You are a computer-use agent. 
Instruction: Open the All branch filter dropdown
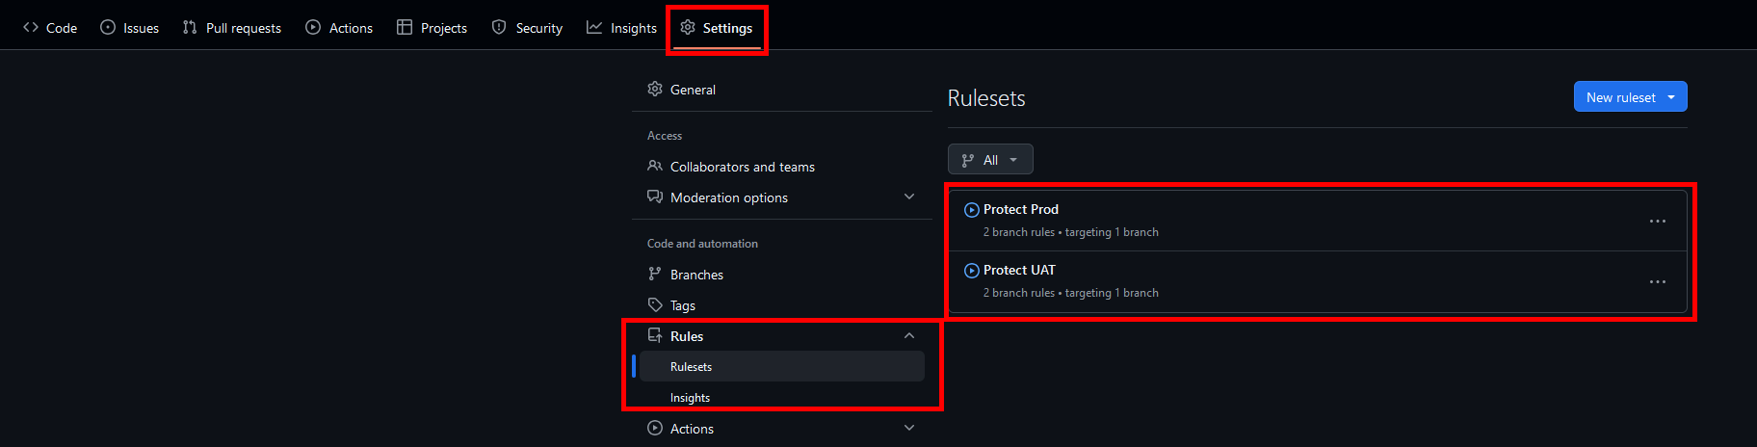pos(990,160)
